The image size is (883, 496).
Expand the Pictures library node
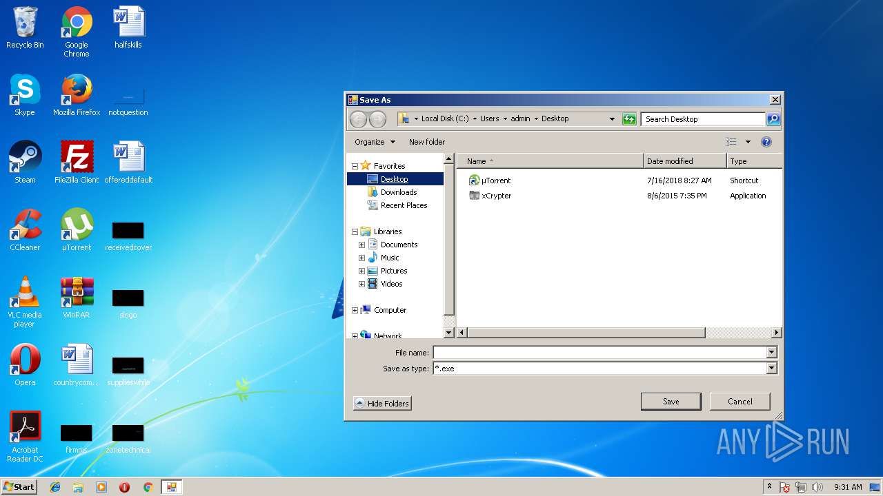click(361, 271)
